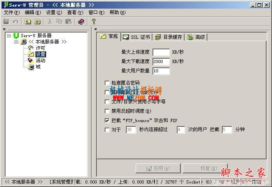Enable 检查匿名密码 checkbox
This screenshot has height=187, width=272.
click(107, 83)
